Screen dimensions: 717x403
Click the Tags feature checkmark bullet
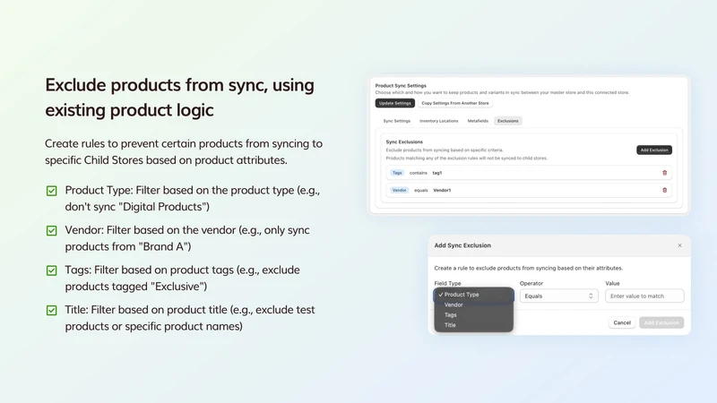point(52,270)
